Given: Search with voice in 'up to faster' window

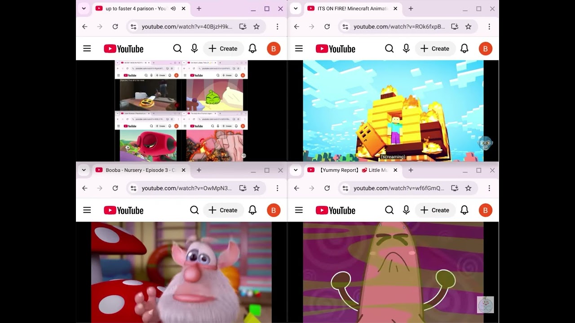Looking at the screenshot, I should click(195, 48).
